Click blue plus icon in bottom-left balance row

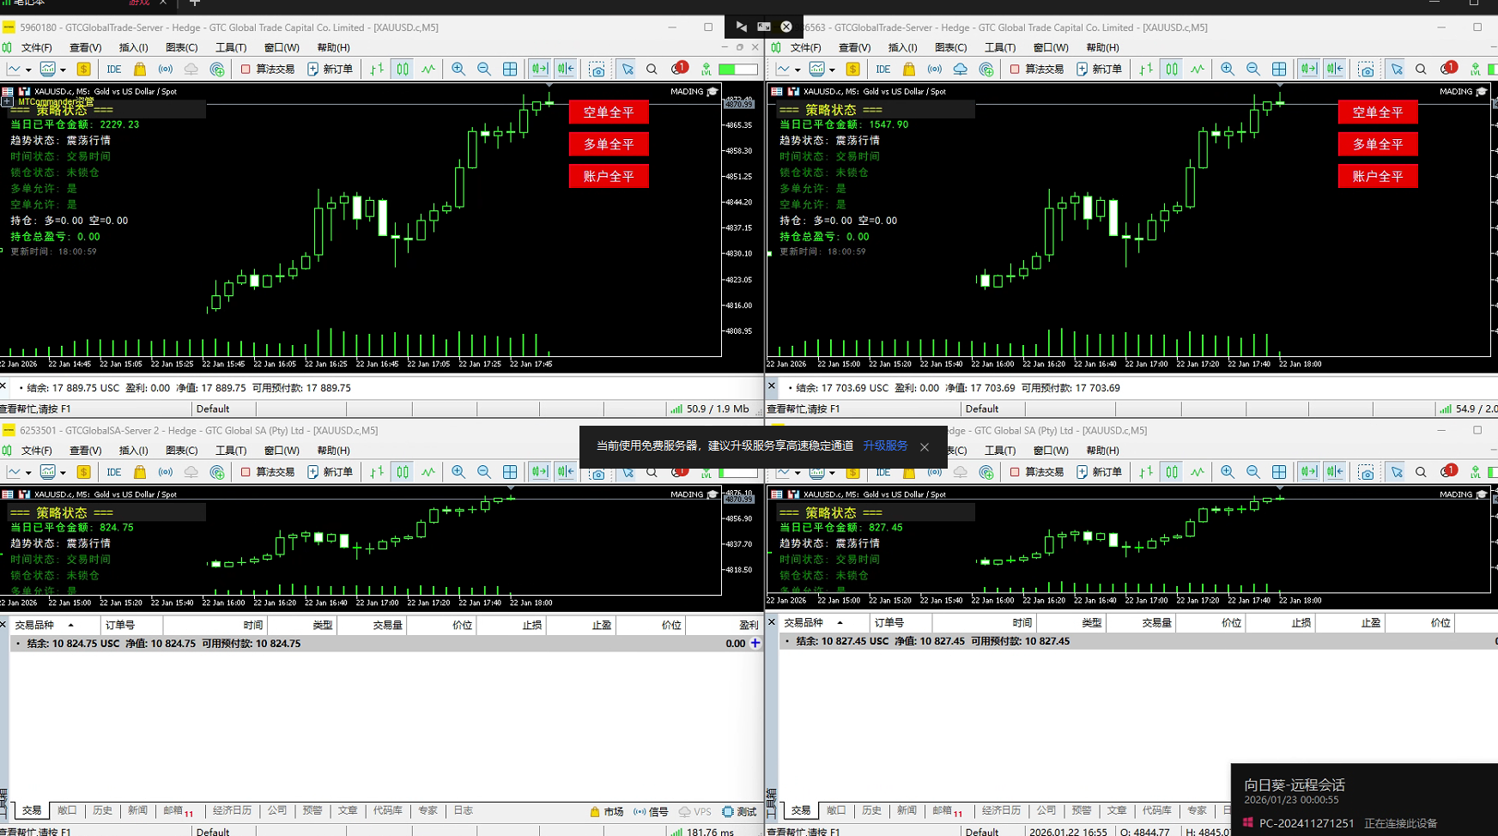[755, 643]
